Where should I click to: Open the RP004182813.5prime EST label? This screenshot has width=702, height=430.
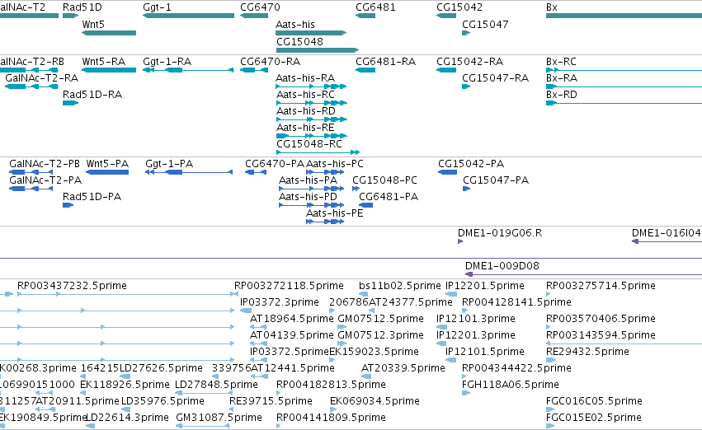click(x=331, y=385)
